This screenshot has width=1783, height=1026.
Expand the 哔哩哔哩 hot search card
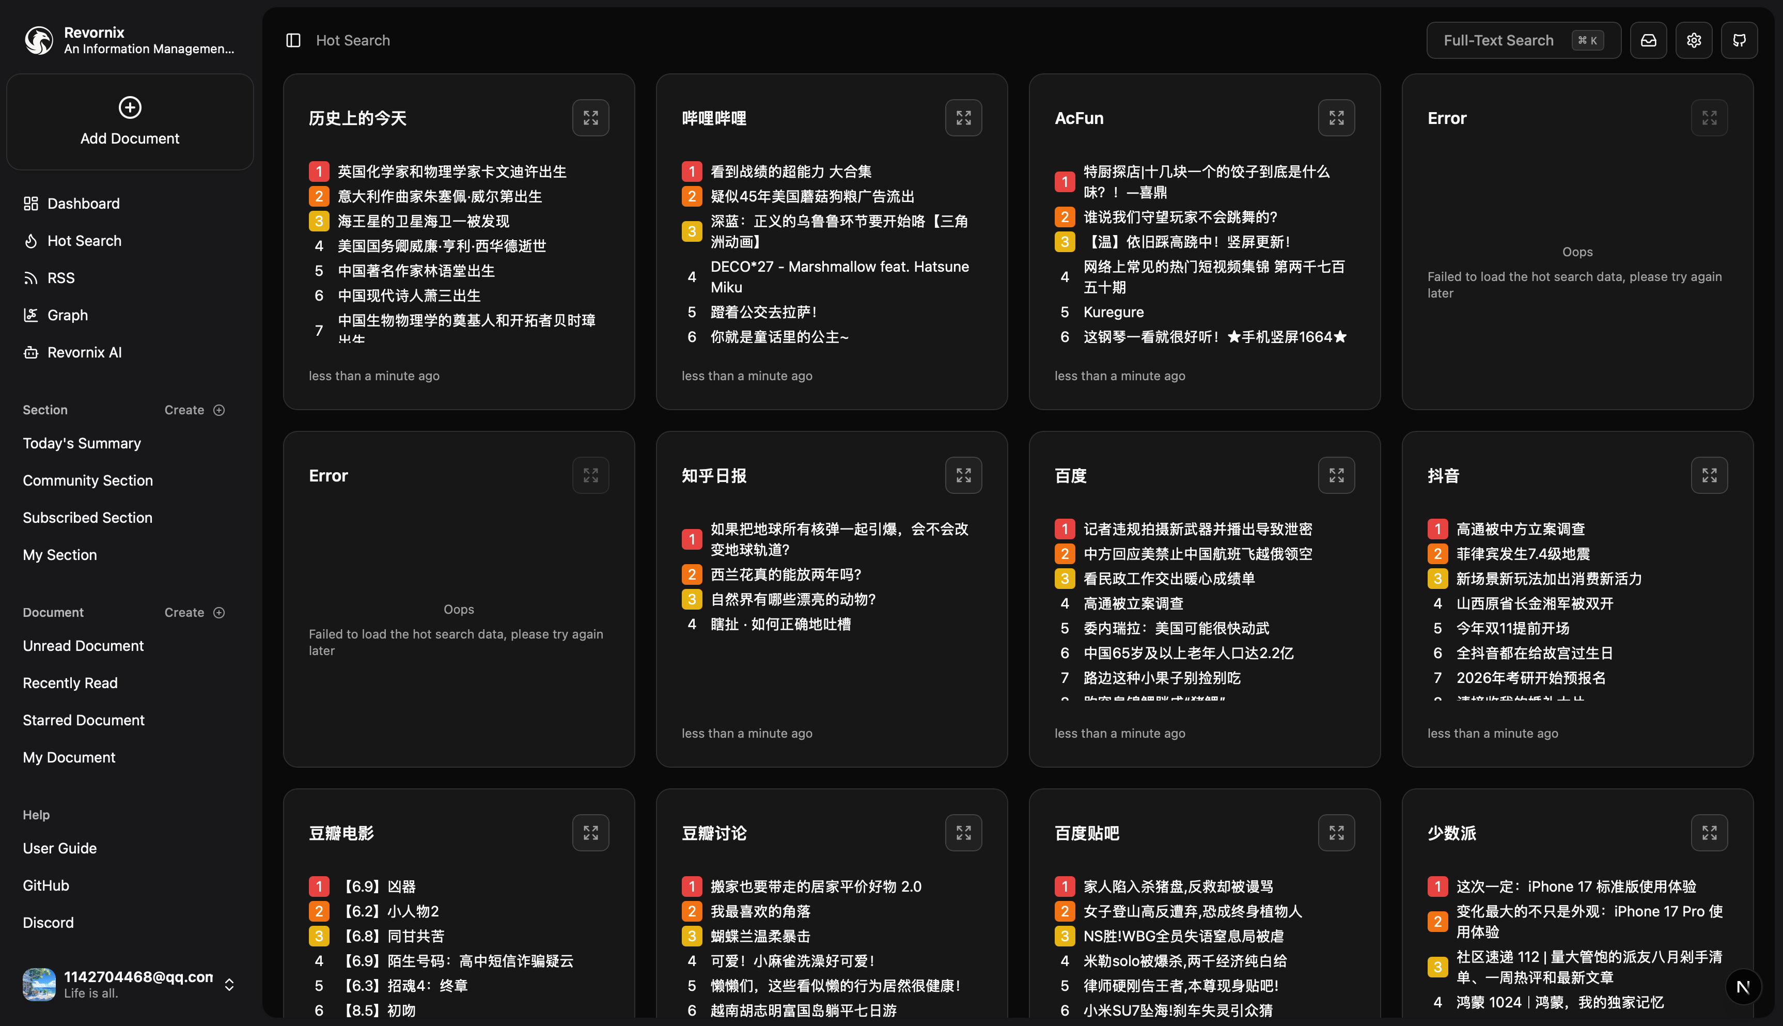point(963,118)
